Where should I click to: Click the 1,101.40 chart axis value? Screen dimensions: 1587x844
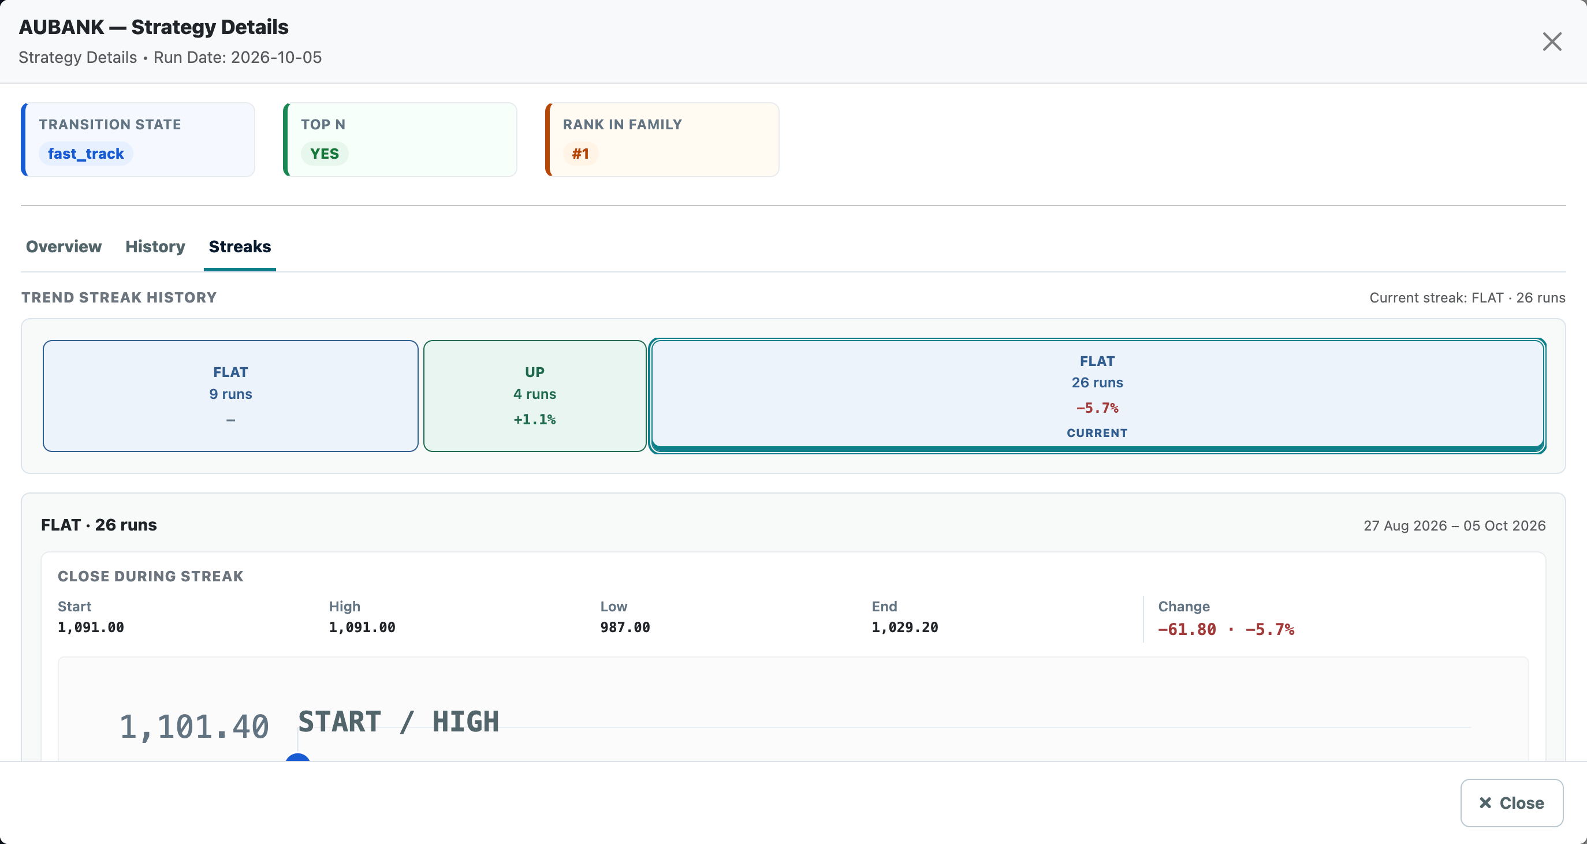coord(193,726)
